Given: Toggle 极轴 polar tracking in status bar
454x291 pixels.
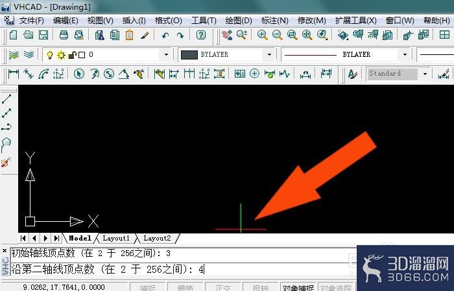Looking at the screenshot, I should pos(260,287).
